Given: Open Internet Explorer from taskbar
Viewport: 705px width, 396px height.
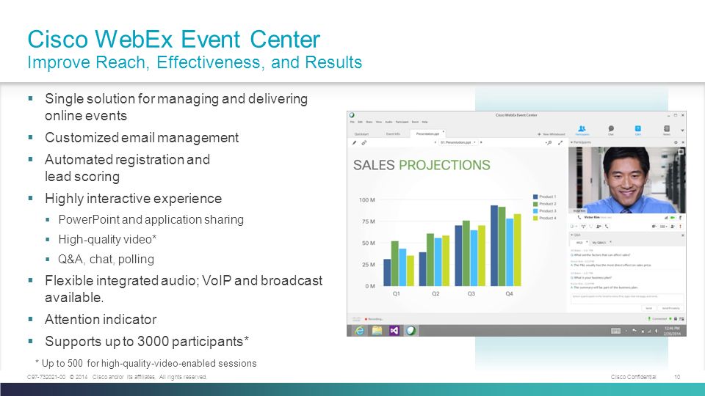Looking at the screenshot, I should pos(359,331).
